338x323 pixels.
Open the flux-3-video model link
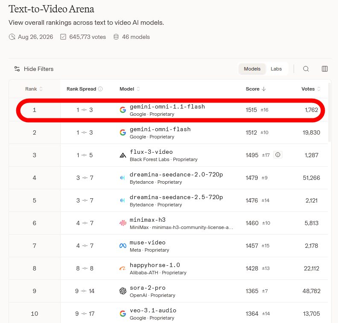[151, 152]
